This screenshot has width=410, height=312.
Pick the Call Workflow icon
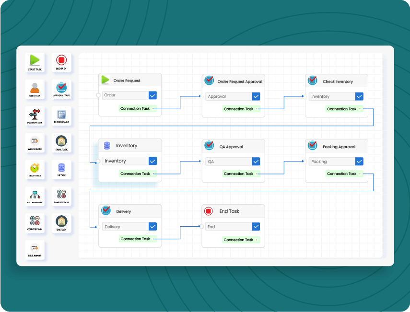click(x=35, y=195)
